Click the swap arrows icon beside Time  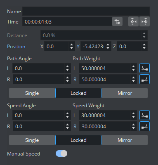117,21
